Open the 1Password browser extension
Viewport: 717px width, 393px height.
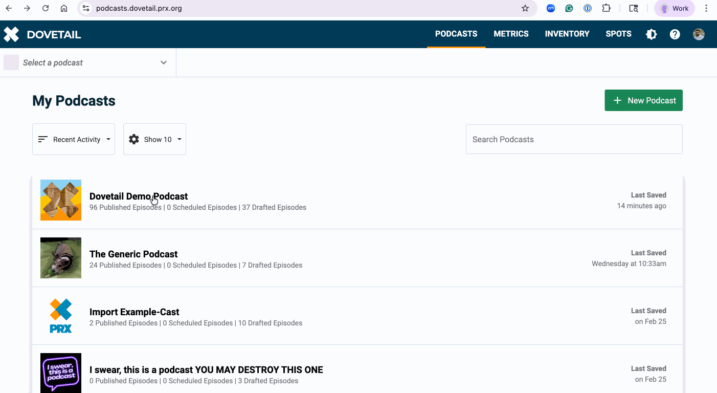click(x=587, y=8)
